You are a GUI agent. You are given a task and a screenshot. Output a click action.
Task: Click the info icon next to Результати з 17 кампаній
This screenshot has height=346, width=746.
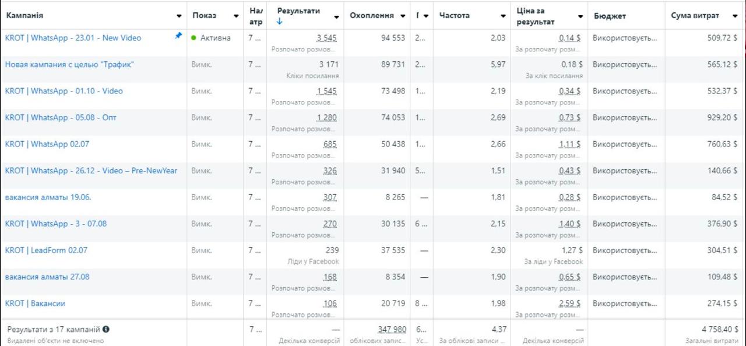(106, 329)
